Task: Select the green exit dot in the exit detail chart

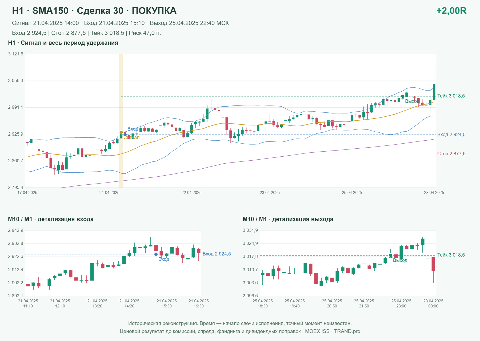Action: pos(391,255)
